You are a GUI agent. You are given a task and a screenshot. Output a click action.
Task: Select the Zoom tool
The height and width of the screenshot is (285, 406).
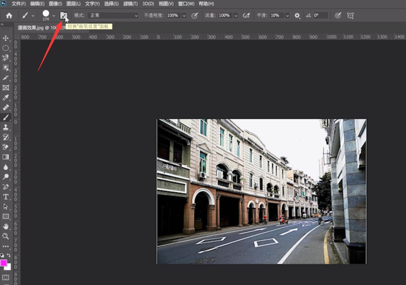tap(6, 236)
